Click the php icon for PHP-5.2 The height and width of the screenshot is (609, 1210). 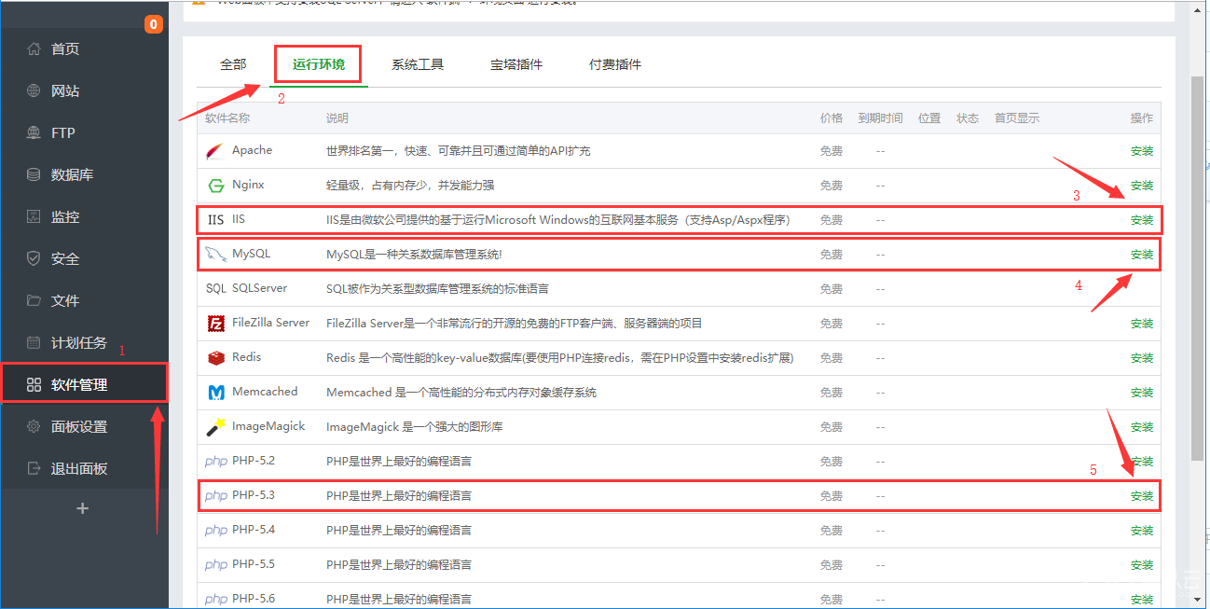215,462
